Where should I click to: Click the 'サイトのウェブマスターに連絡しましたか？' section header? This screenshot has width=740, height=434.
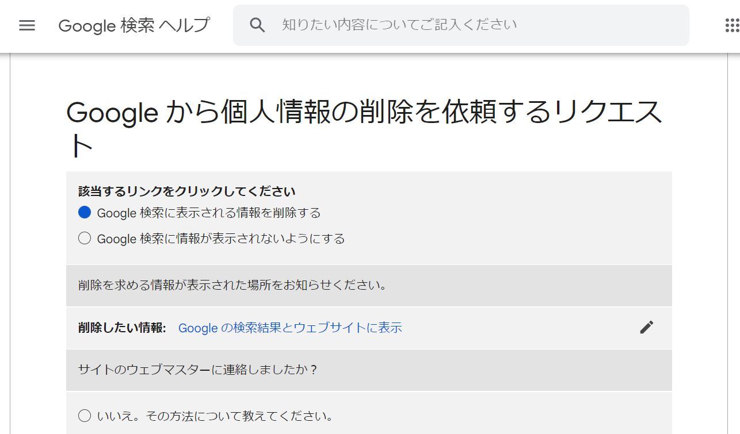pyautogui.click(x=198, y=370)
